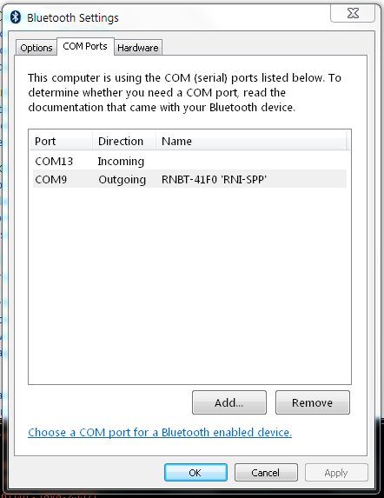The image size is (384, 498).
Task: Confirm settings with OK button
Action: click(195, 472)
